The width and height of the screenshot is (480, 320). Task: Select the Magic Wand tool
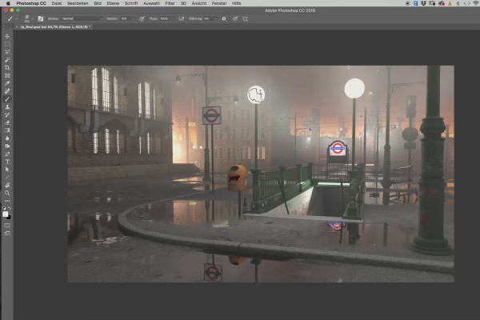point(7,60)
